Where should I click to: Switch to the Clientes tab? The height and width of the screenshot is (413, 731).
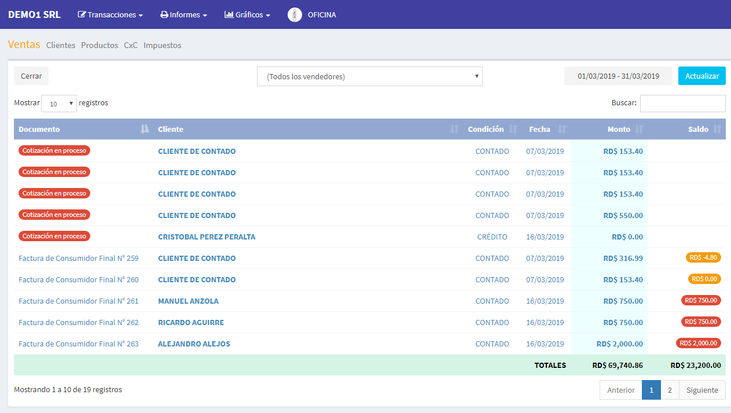(x=60, y=45)
